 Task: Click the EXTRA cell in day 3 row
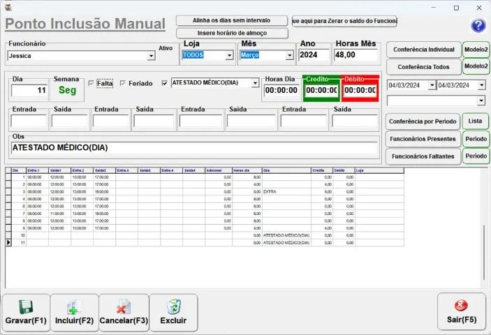click(286, 192)
